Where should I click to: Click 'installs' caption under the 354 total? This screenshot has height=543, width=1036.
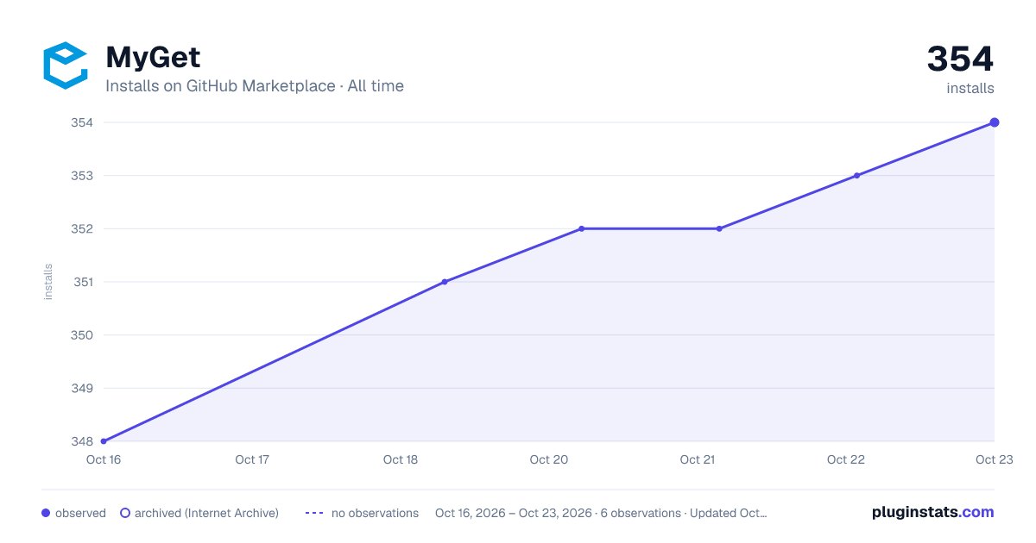[970, 88]
